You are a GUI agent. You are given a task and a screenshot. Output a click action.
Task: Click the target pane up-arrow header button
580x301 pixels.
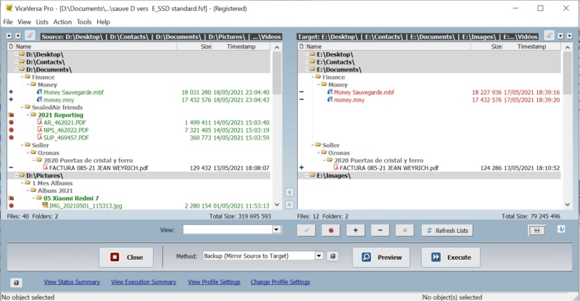[569, 36]
